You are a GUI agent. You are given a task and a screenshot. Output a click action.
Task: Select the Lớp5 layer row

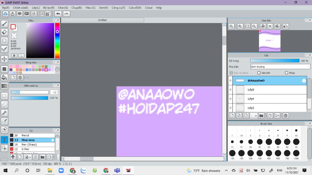[270, 90]
